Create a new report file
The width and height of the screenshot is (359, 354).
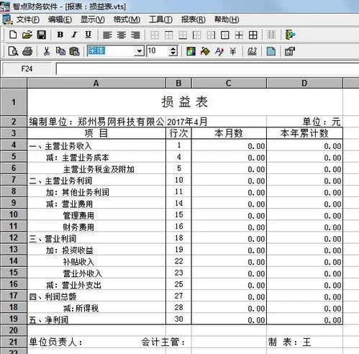coord(13,35)
